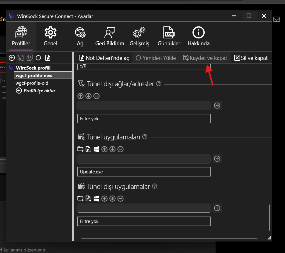The image size is (285, 253).
Task: Move up entry in Tünel dışı uygulamalar
Action: click(104, 199)
